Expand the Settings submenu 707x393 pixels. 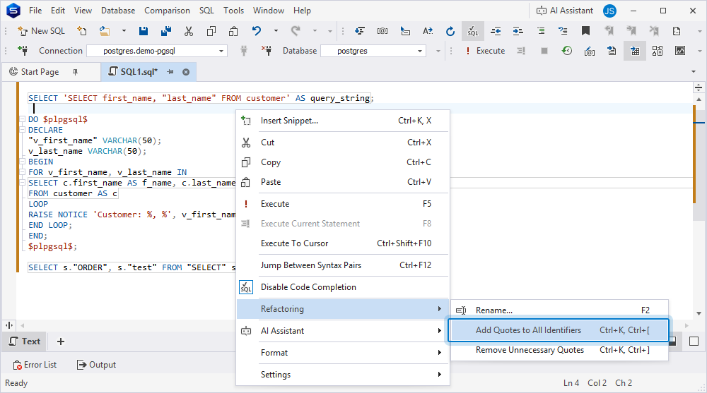pos(343,375)
